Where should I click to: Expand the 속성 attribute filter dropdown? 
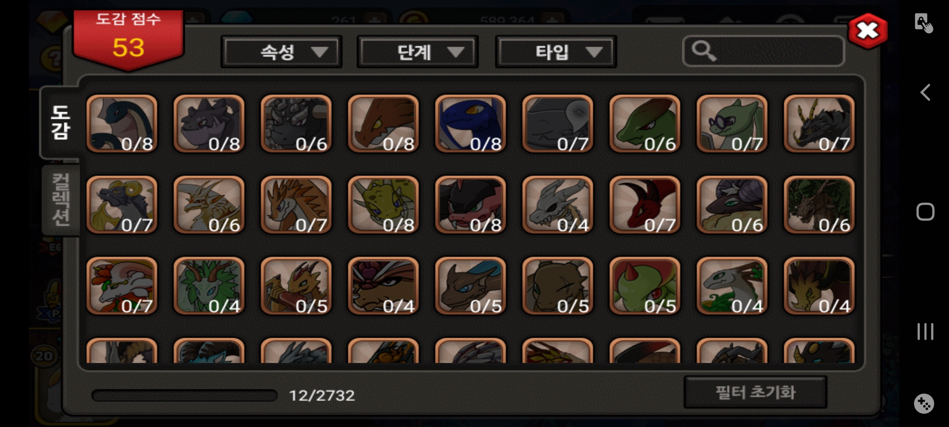(x=282, y=52)
